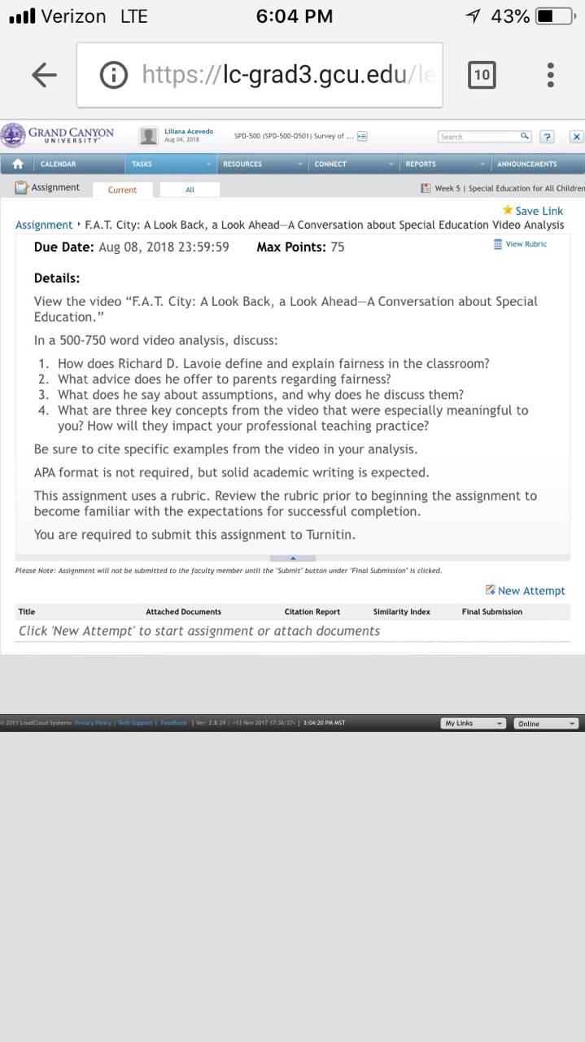Click the search magnifier icon

pyautogui.click(x=525, y=136)
